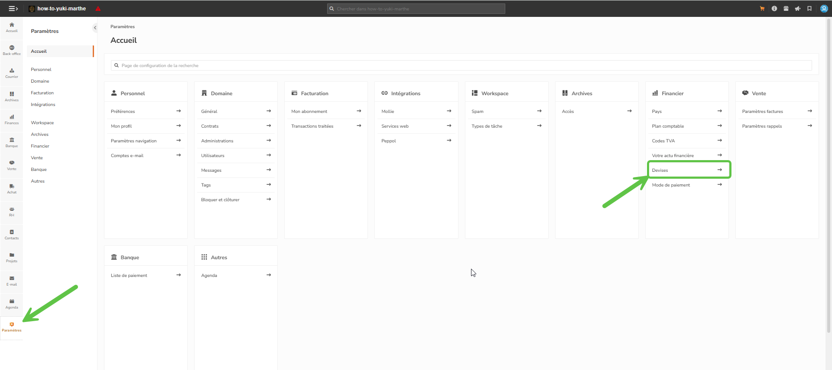Open Liste de paiement under Banque
The height and width of the screenshot is (370, 832).
click(x=146, y=275)
